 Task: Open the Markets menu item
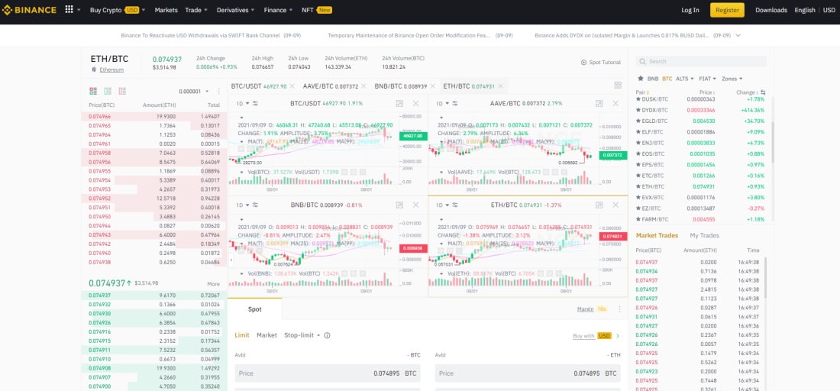166,10
